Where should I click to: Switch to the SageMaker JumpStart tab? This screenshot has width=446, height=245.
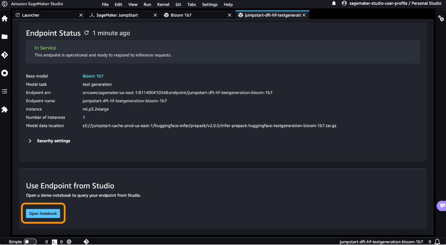[123, 15]
